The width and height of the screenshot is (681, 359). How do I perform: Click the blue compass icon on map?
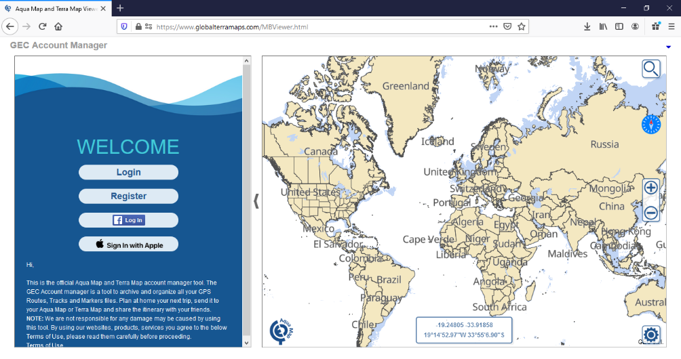tap(650, 125)
